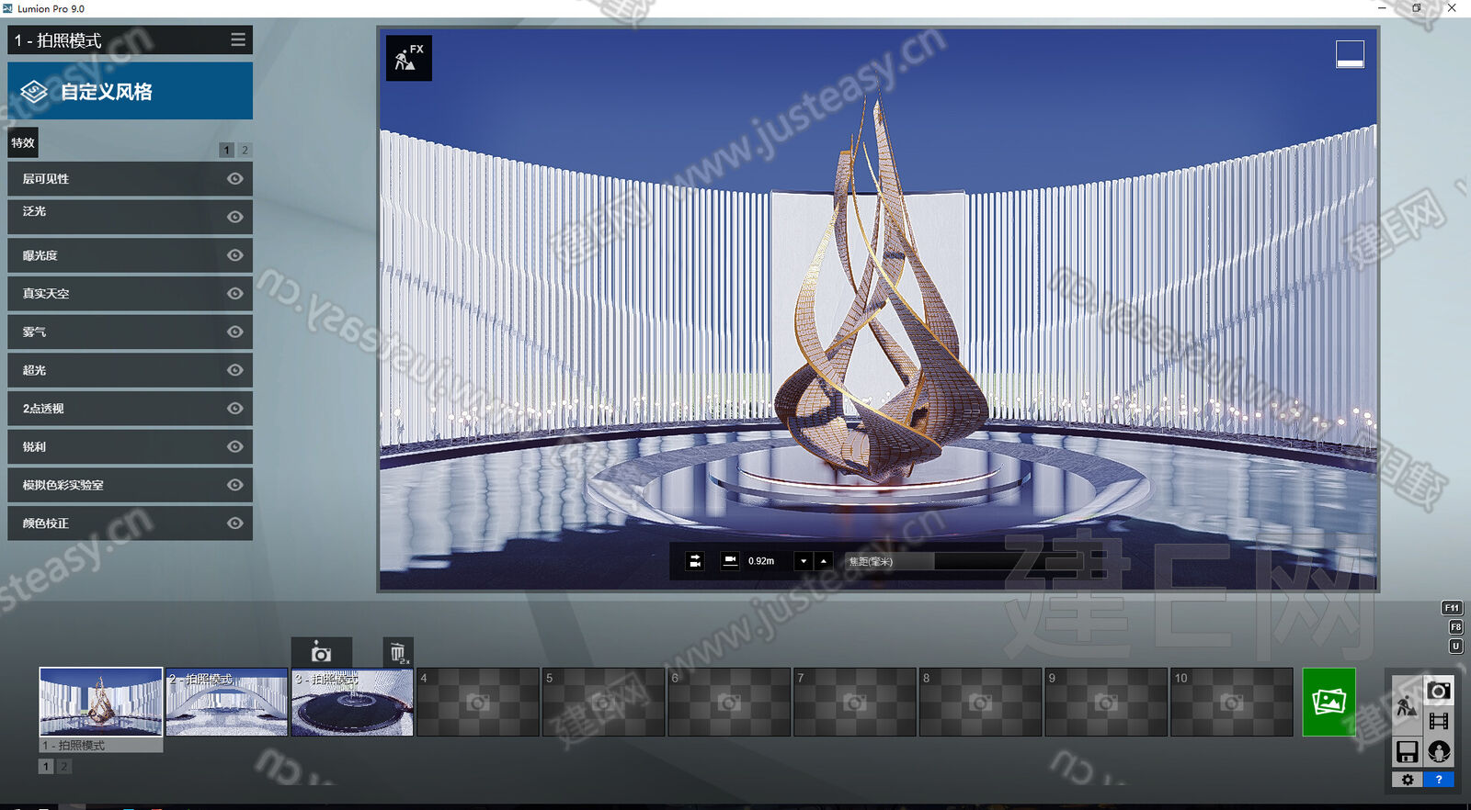
Task: Click empty photo slot 5
Action: tap(603, 702)
